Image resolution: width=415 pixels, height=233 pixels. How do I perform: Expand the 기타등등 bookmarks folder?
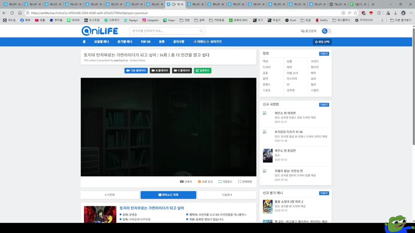pos(217,20)
